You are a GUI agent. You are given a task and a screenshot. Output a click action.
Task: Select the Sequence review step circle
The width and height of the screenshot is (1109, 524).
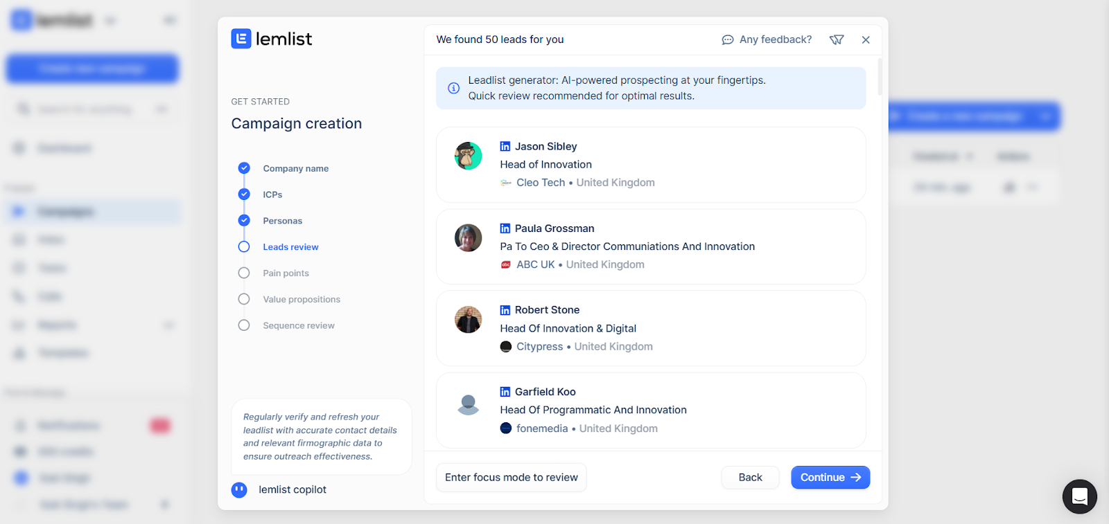[244, 325]
